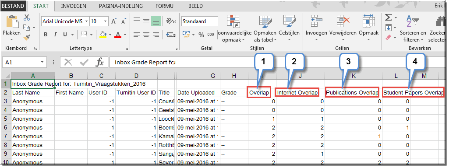The width and height of the screenshot is (449, 168).
Task: Toggle Italic formatting
Action: point(56,35)
